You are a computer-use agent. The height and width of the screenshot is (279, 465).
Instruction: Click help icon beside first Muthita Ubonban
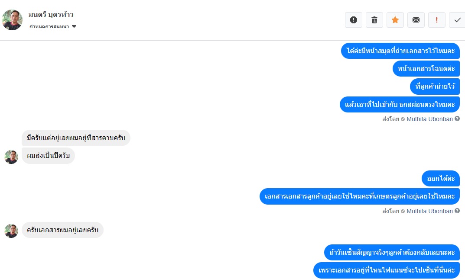457,119
